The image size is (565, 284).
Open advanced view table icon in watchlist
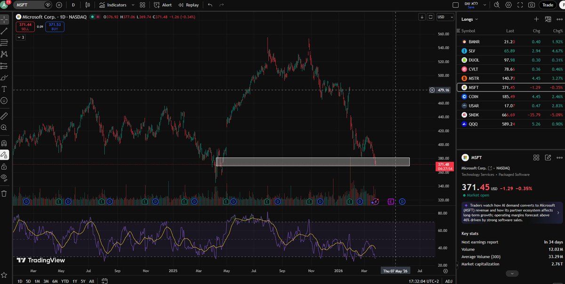tap(548, 19)
